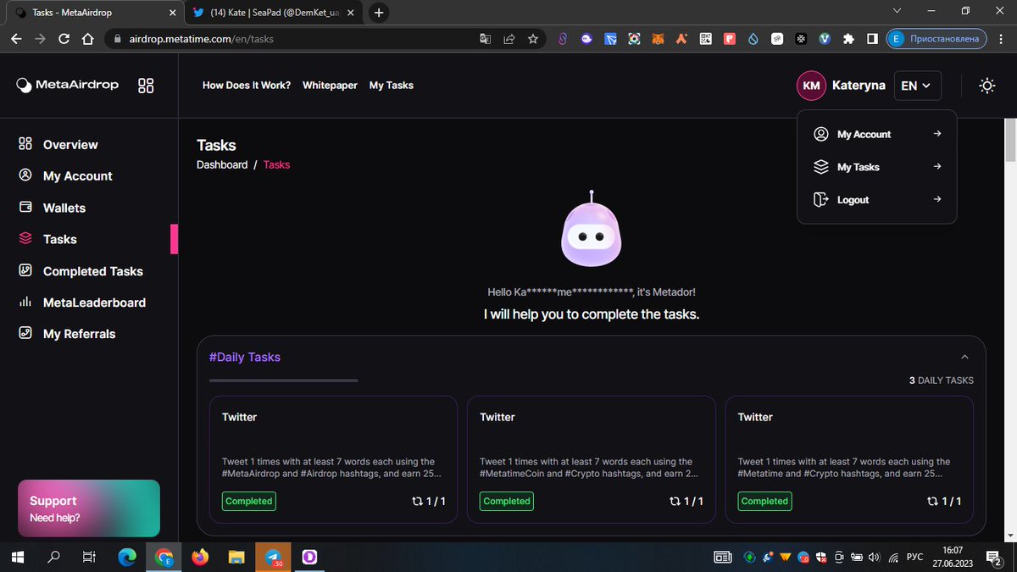Open the apps grid icon beside MetaAirdrop
Viewport: 1017px width, 572px height.
(146, 86)
